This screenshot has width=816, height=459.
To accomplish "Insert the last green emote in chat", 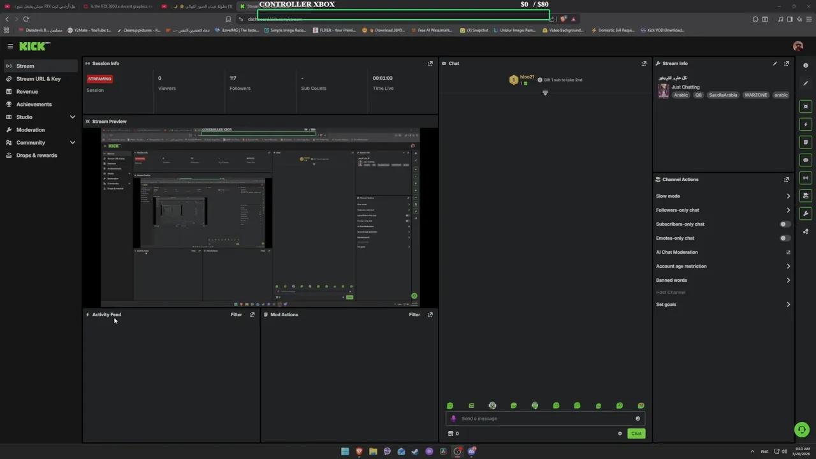I will [x=641, y=405].
